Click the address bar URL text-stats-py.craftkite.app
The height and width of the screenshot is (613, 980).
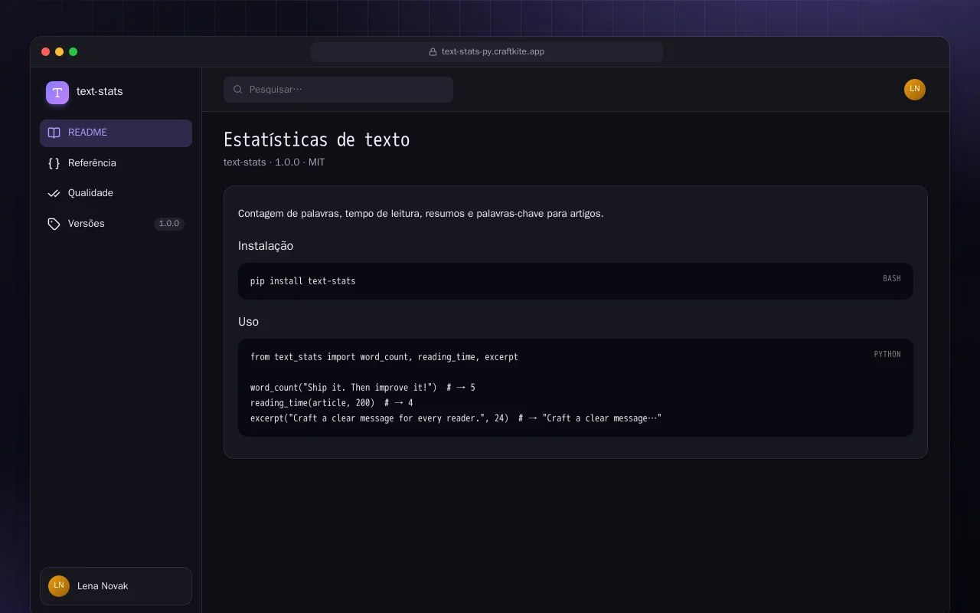point(493,52)
